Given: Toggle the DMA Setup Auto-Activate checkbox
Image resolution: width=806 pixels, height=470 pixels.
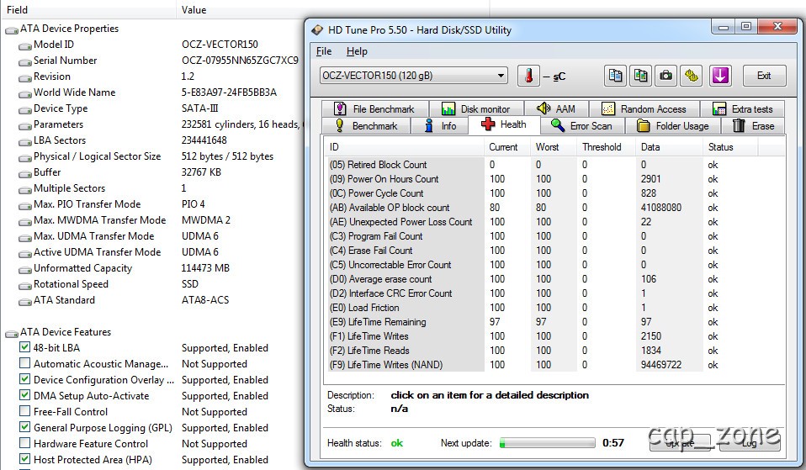Looking at the screenshot, I should [24, 395].
